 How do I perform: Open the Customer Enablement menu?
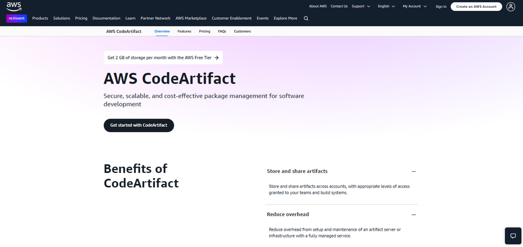(x=232, y=18)
